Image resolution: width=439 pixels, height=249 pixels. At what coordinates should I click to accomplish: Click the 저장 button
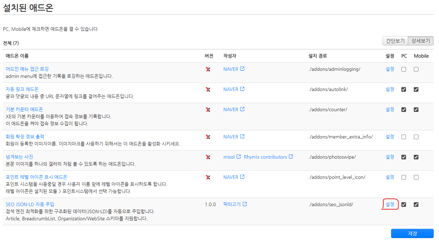tap(412, 233)
